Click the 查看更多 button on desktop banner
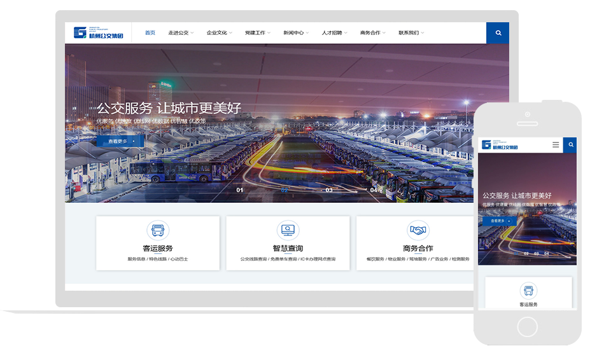Screen dimensions: 597x360 [120, 141]
